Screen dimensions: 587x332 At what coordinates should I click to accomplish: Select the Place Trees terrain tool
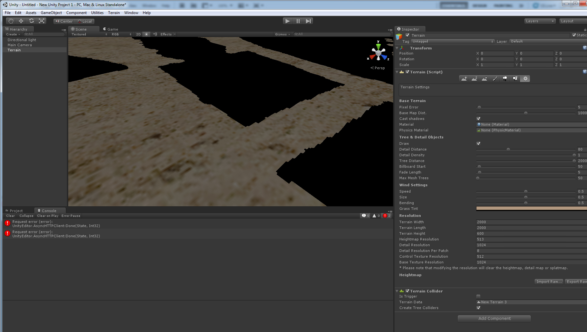point(505,79)
